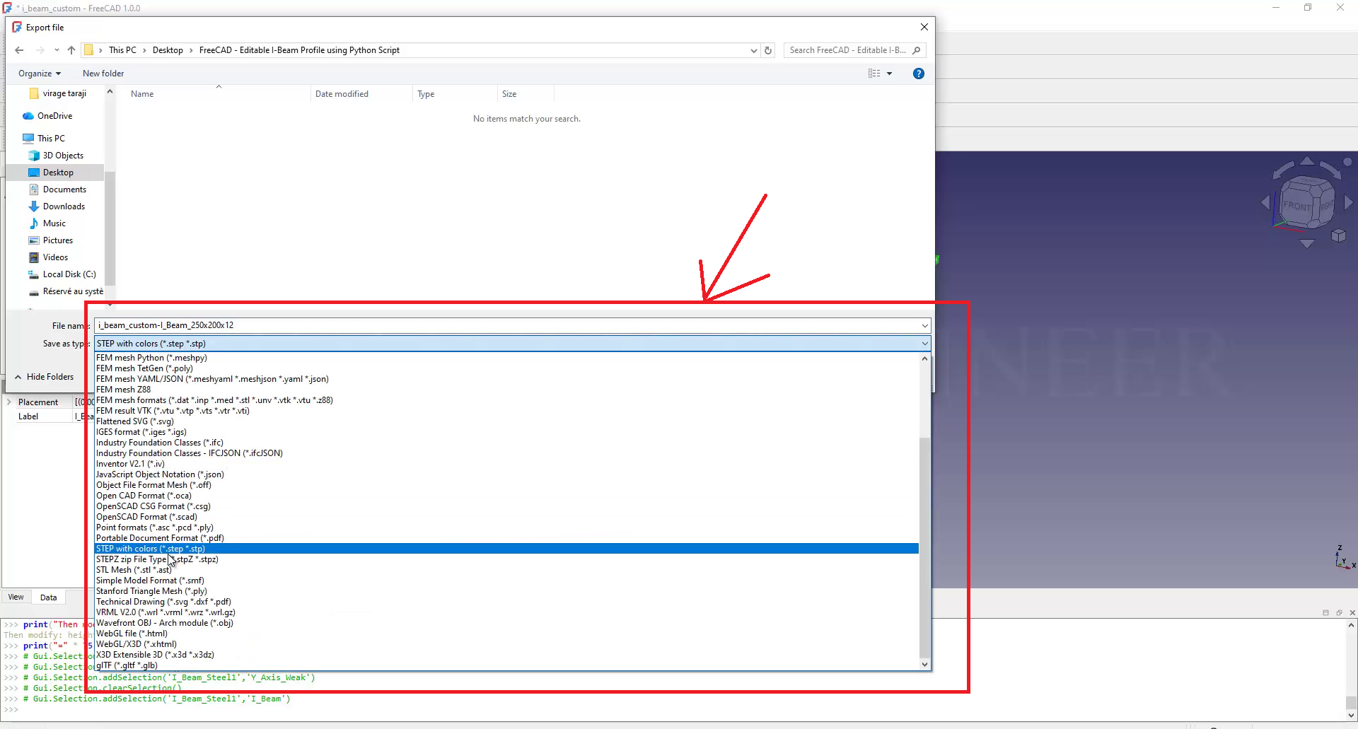This screenshot has width=1358, height=729.
Task: Expand the File name history dropdown
Action: 924,325
